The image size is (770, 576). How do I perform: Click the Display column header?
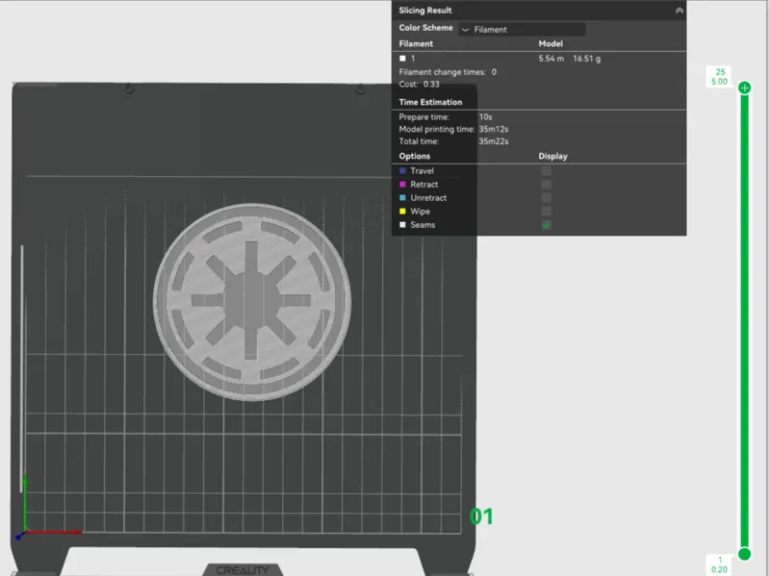pyautogui.click(x=552, y=156)
